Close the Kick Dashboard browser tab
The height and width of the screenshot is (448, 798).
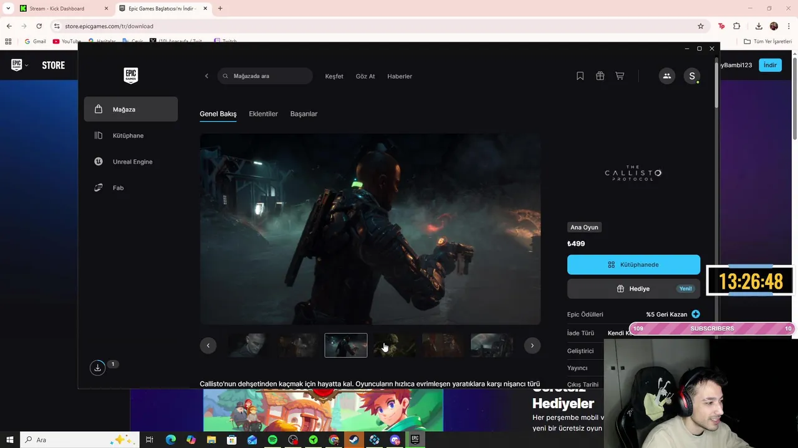click(106, 9)
